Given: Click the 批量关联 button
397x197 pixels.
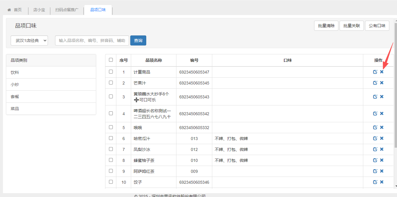Looking at the screenshot, I should pyautogui.click(x=351, y=26).
